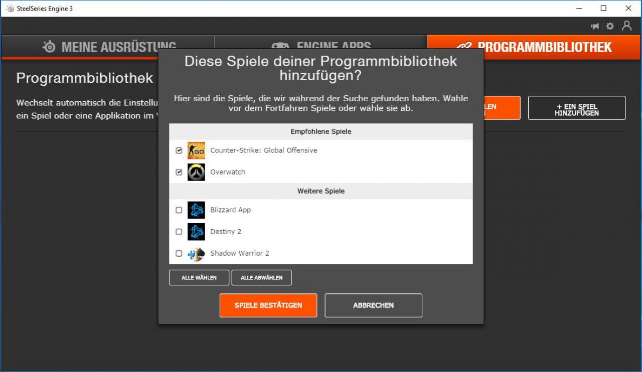The width and height of the screenshot is (642, 372).
Task: Deselect all games with Alle Abwählen
Action: pyautogui.click(x=261, y=278)
